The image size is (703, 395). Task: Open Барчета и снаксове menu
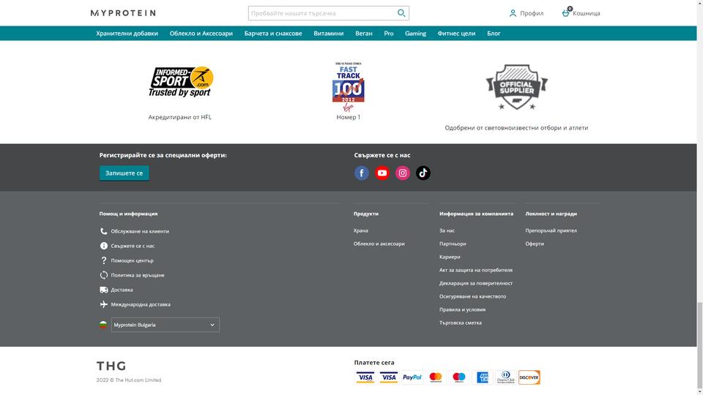pos(273,33)
